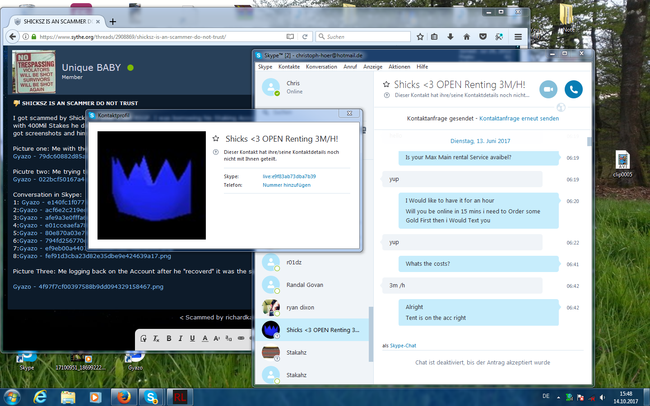Open the Firefox hamburger menu
650x406 pixels.
coord(518,37)
